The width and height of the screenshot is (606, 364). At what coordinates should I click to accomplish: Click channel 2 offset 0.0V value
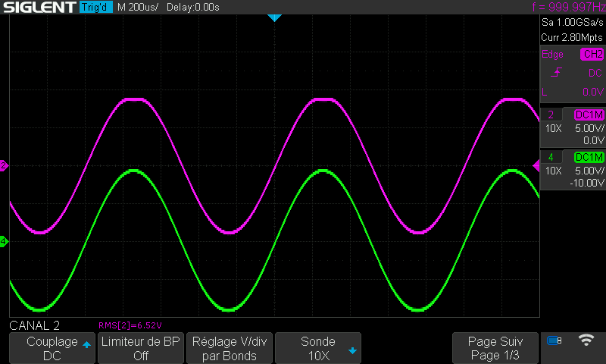point(593,140)
